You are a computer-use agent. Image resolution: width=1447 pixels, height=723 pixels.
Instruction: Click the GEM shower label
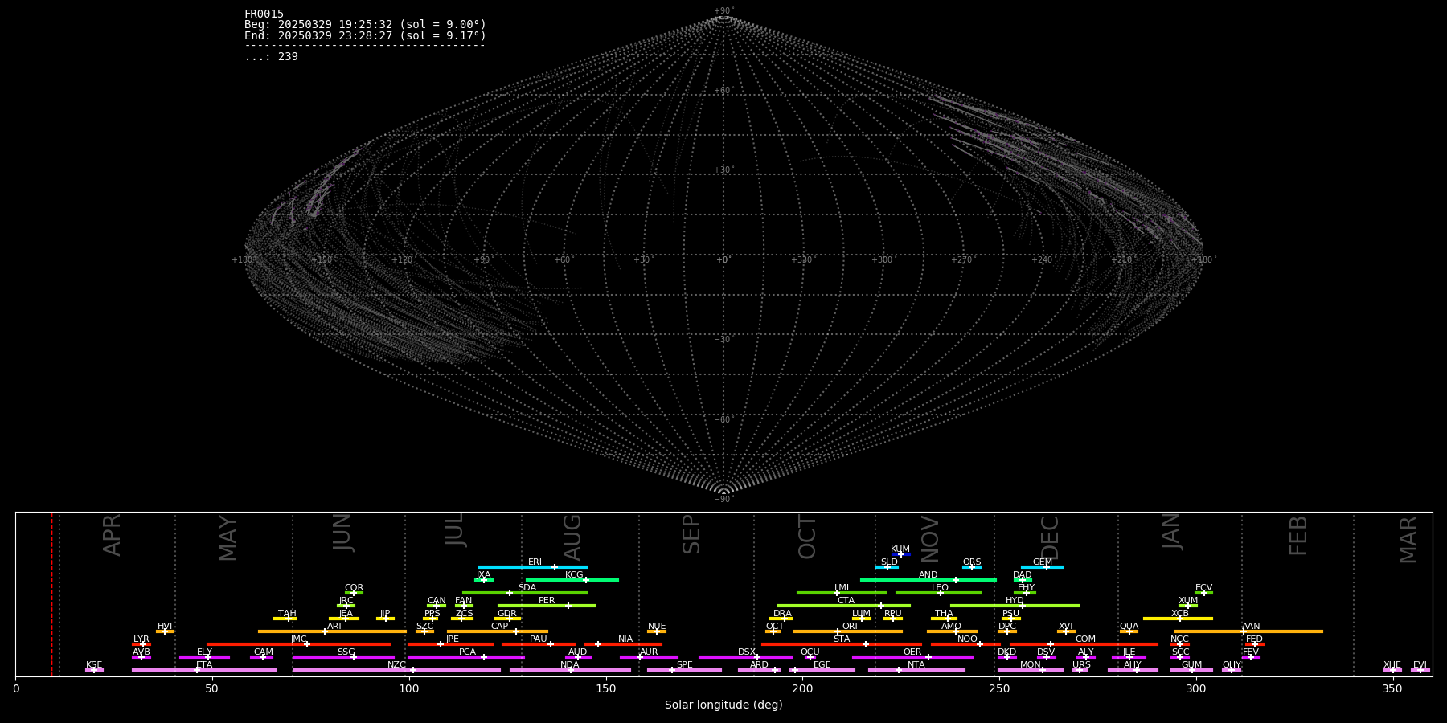[x=1043, y=562]
